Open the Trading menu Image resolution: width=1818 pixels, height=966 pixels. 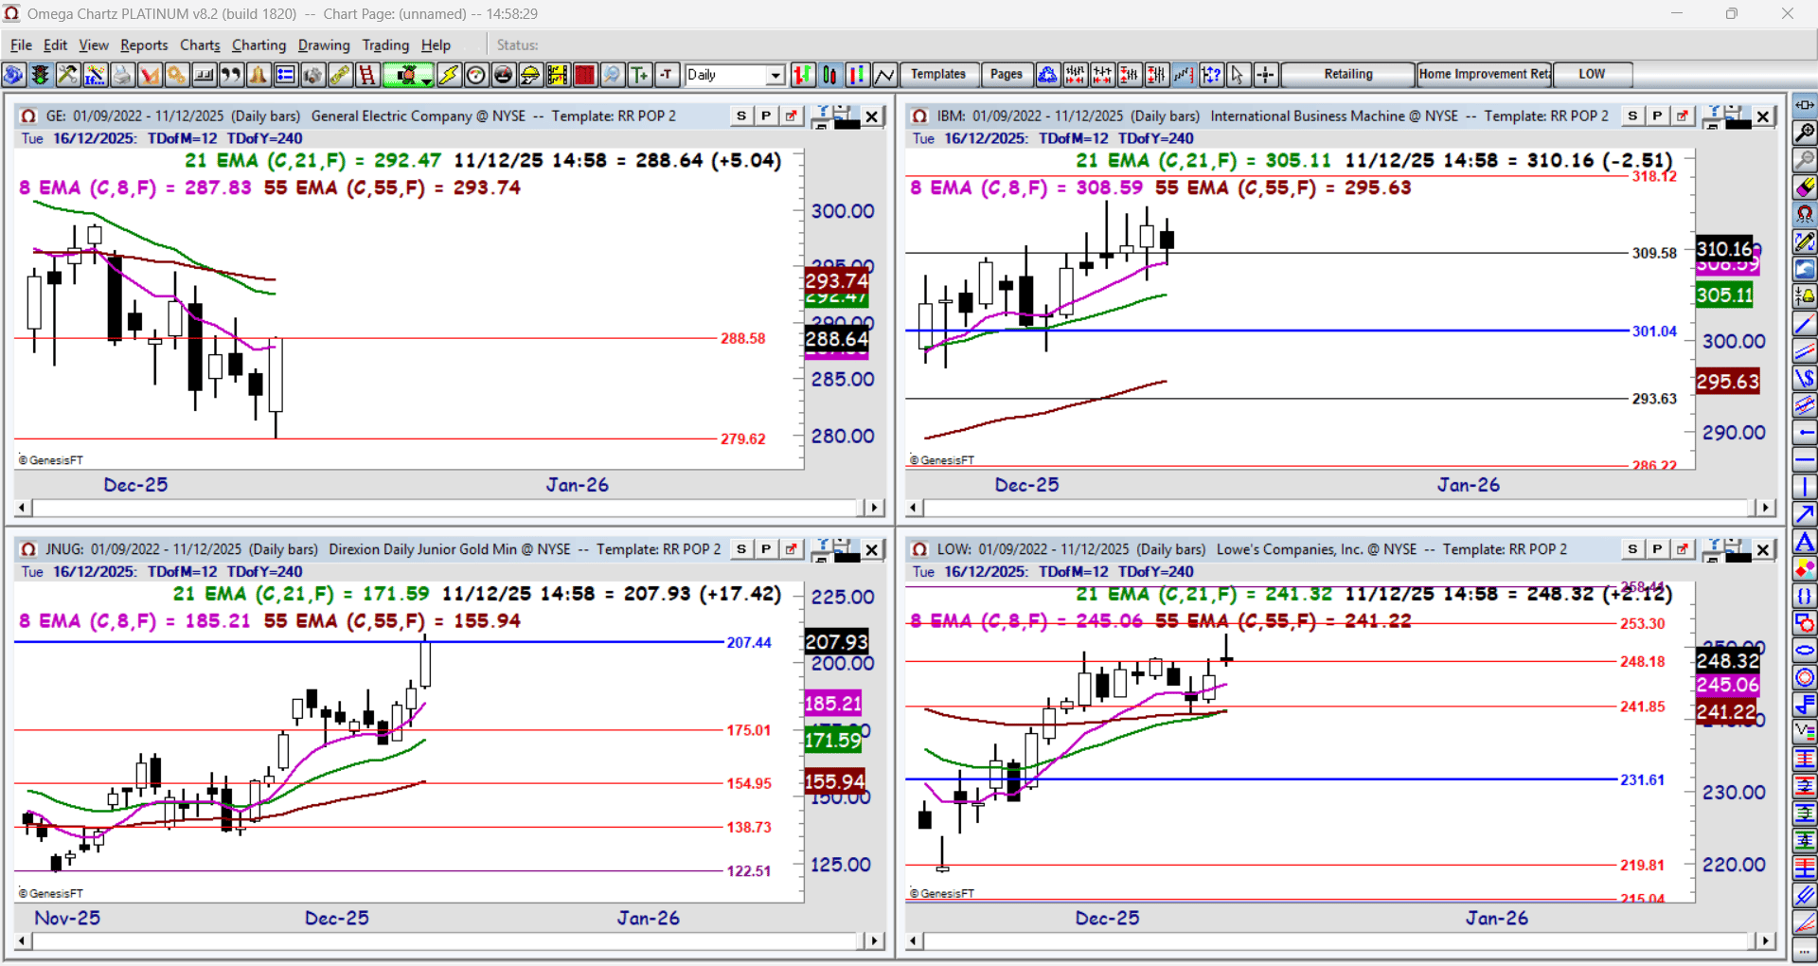point(385,45)
